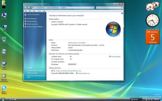Image resolution: width=162 pixels, height=101 pixels.
Task: Click the shield icon beside Remote settings
Action: coord(25,21)
